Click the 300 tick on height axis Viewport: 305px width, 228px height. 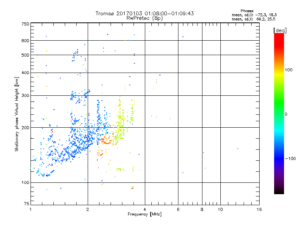click(25, 95)
